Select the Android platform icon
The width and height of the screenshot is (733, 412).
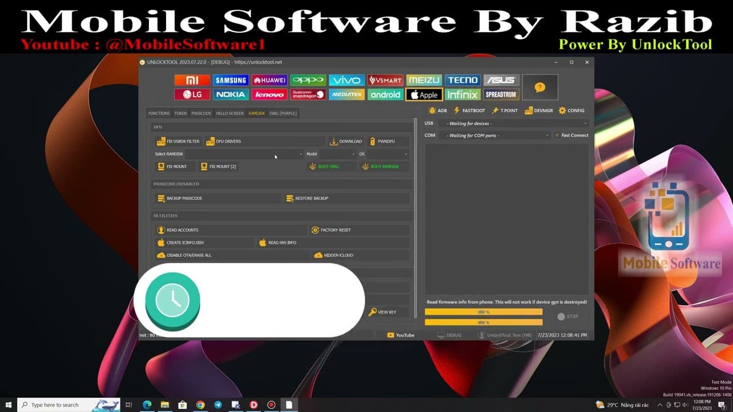tap(385, 94)
